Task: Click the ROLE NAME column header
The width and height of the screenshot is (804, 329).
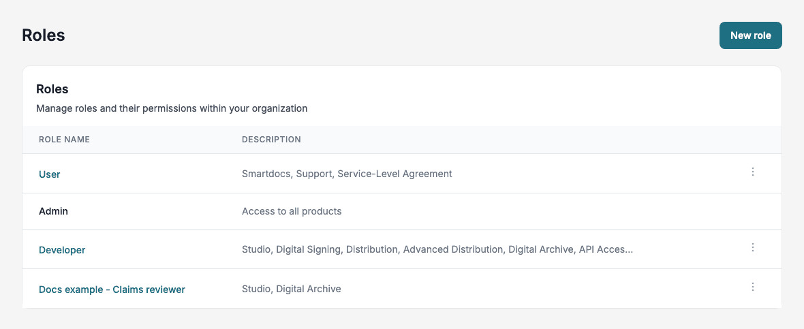Action: coord(64,140)
